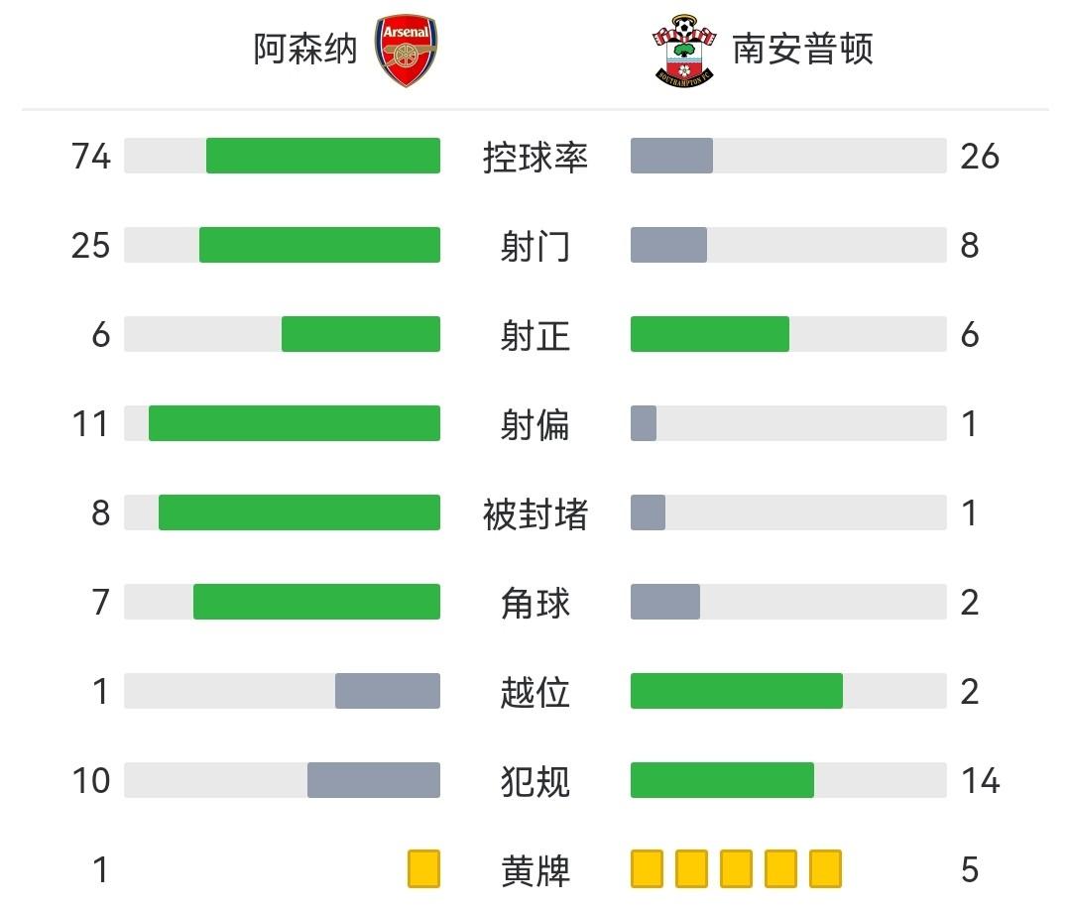Tap the 南安普顿 team name

[802, 49]
